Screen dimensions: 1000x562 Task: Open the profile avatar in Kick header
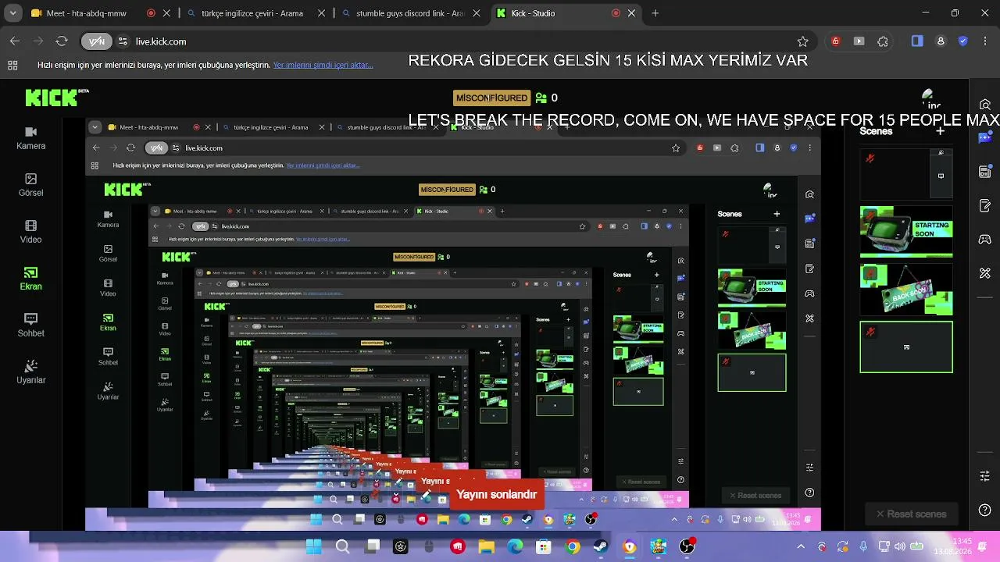930,98
